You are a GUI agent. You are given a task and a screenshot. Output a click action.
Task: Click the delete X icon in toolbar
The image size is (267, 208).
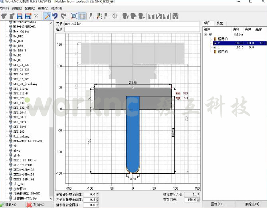pyautogui.click(x=36, y=16)
